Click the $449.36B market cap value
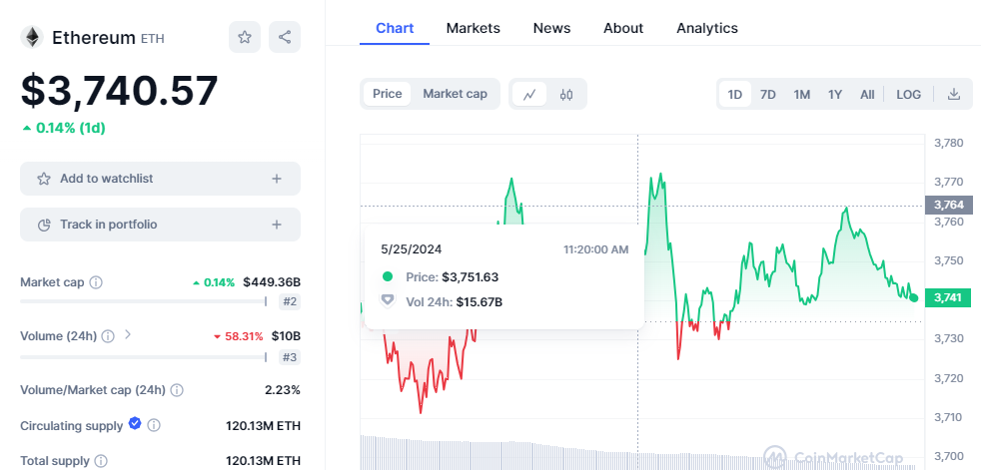The height and width of the screenshot is (470, 981). [272, 282]
